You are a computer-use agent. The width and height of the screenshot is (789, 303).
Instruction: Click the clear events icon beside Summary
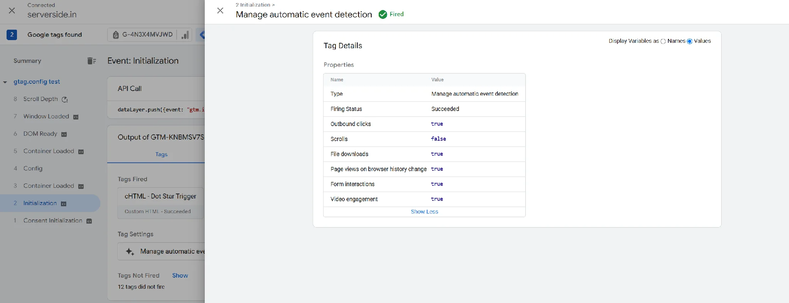coord(91,61)
